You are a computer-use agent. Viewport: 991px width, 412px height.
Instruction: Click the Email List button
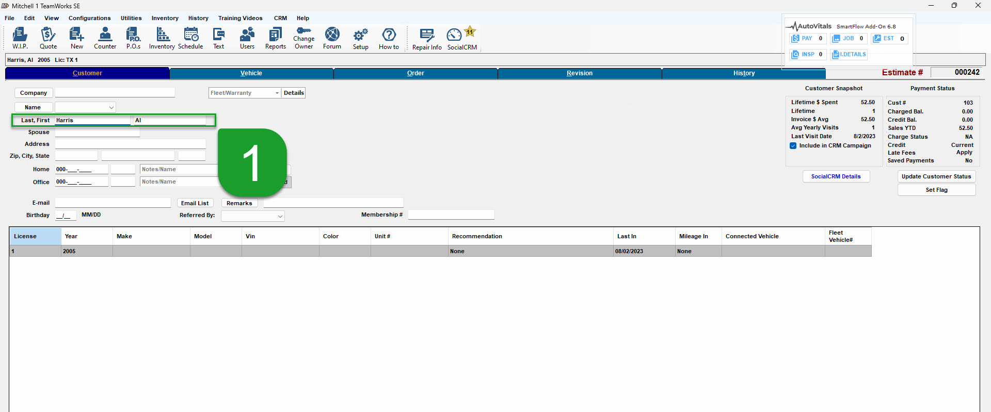tap(195, 203)
